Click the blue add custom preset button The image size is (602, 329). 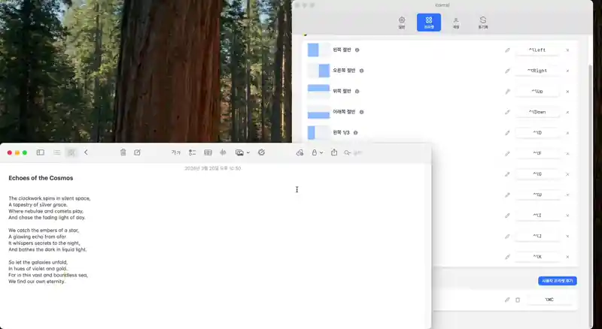(557, 281)
